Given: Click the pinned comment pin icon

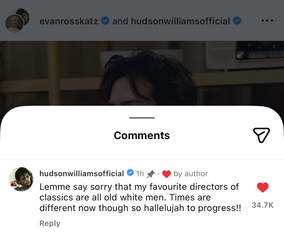Looking at the screenshot, I should (x=151, y=174).
